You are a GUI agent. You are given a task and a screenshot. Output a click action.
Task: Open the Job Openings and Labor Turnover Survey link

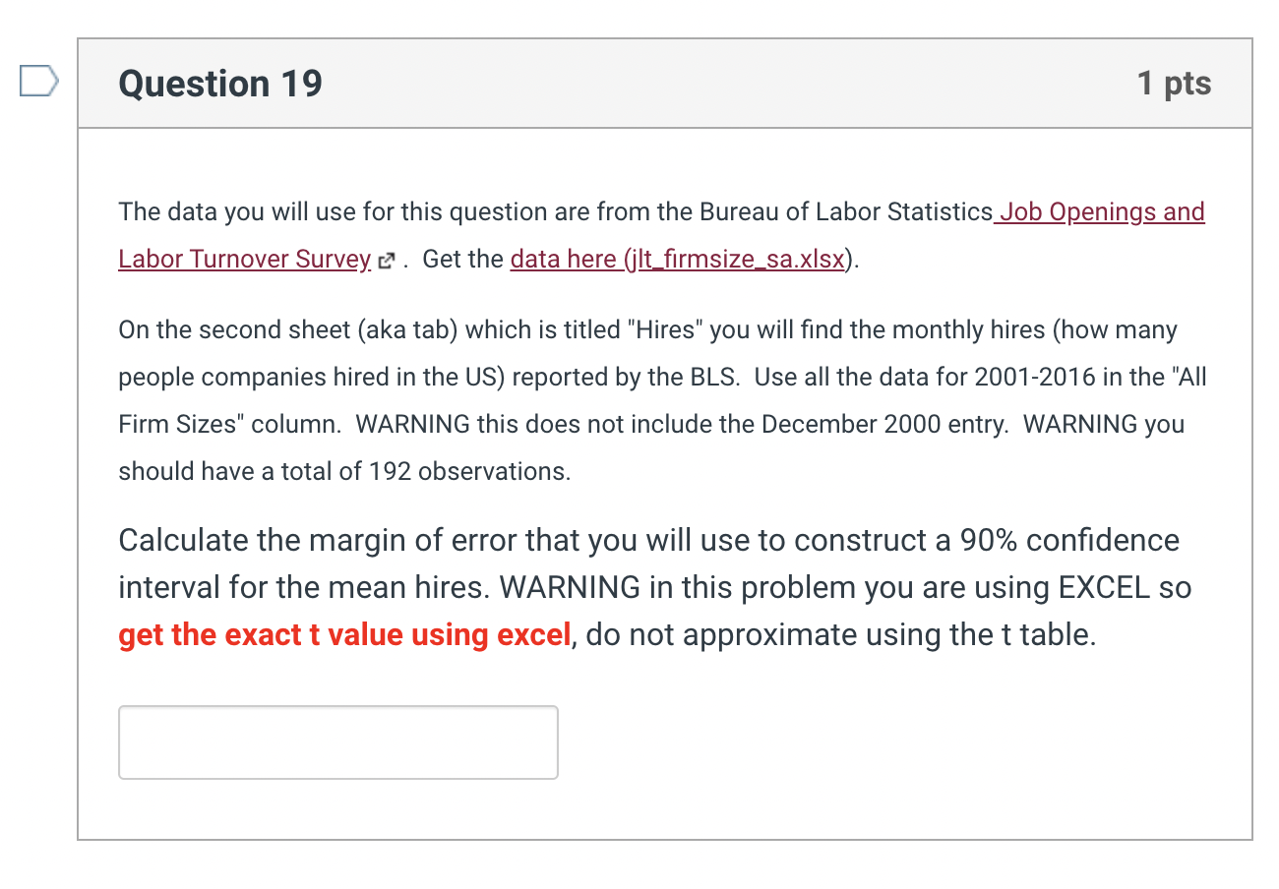tap(1099, 211)
